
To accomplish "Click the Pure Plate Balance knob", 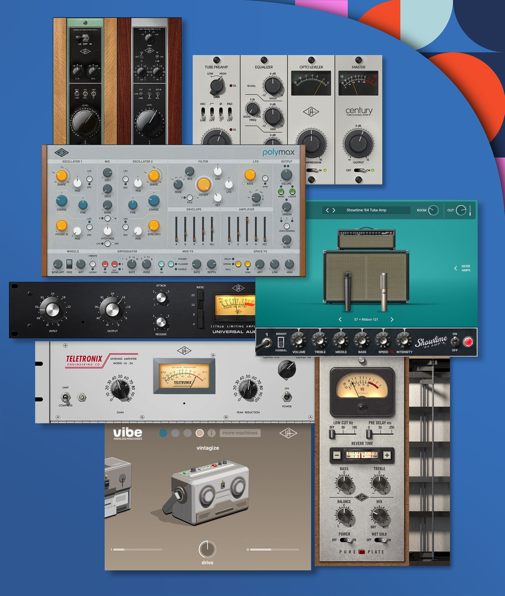I will click(344, 516).
